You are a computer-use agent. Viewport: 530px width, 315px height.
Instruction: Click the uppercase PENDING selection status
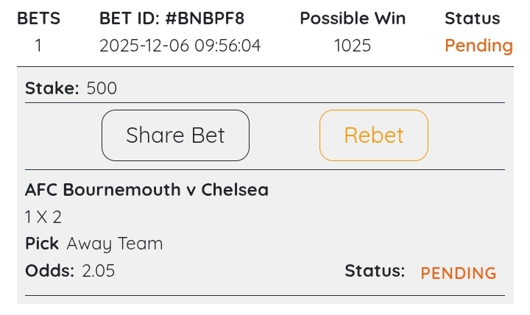coord(459,273)
